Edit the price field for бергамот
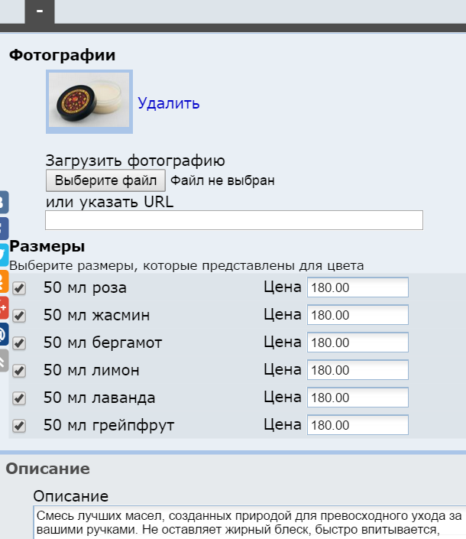 pos(358,343)
